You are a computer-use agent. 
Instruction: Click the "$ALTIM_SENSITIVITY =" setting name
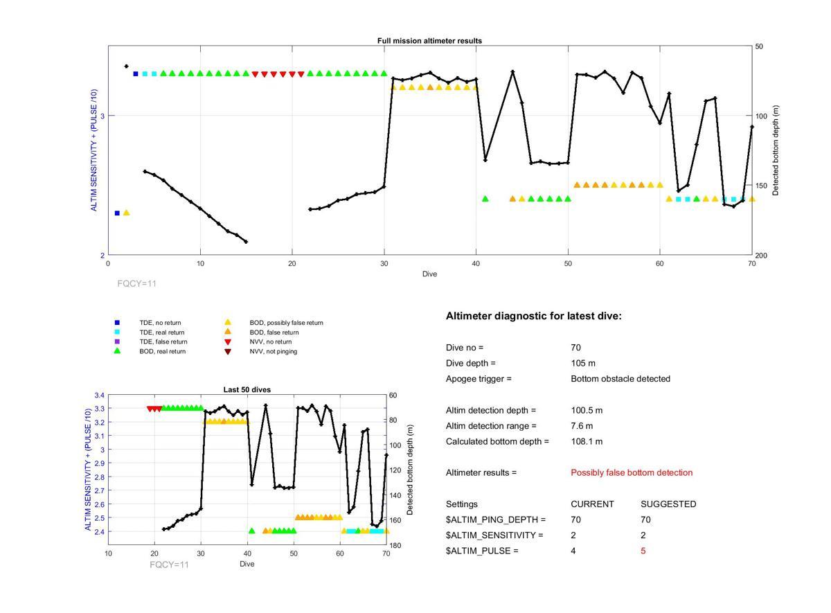pos(494,535)
